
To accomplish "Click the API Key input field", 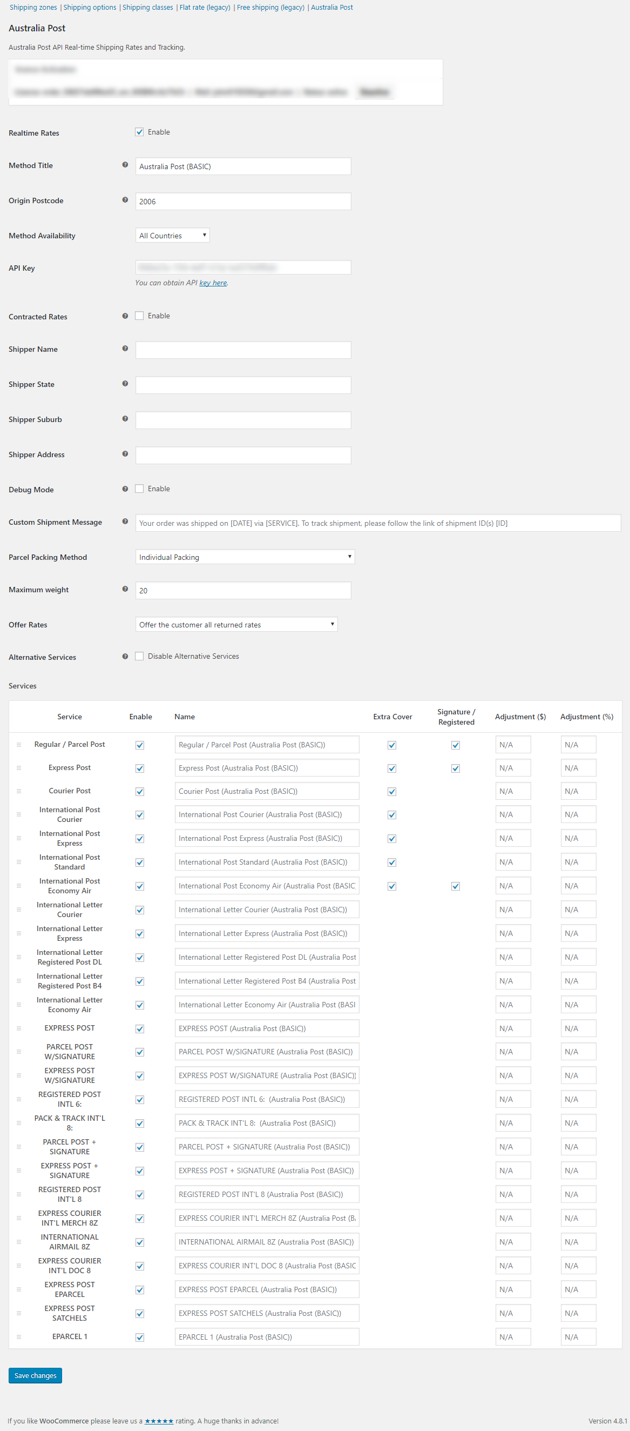I will (x=243, y=267).
